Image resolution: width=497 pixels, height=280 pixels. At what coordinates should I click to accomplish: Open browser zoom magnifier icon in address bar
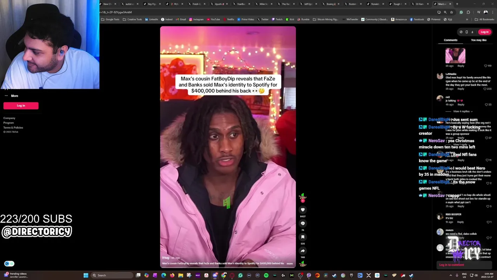(445, 12)
